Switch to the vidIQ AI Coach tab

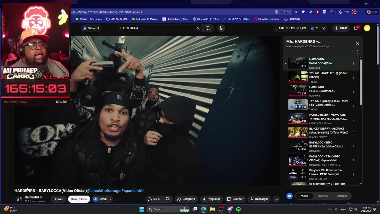(x=342, y=196)
